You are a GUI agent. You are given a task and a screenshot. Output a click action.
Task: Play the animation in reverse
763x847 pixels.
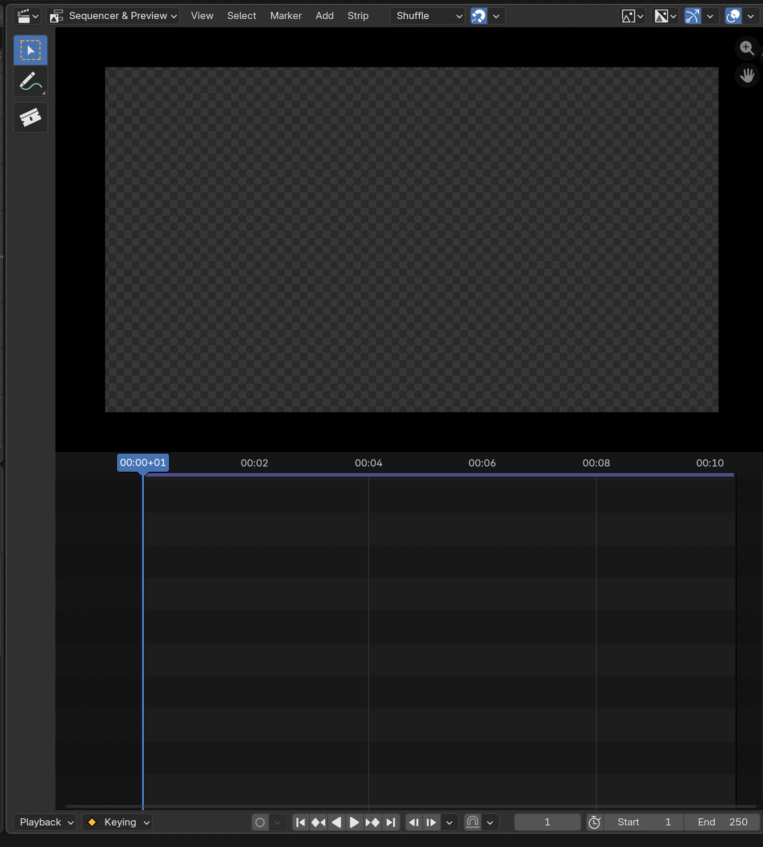337,822
